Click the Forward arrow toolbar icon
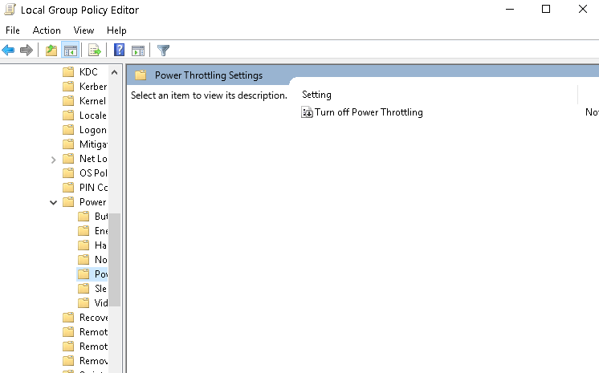The width and height of the screenshot is (599, 373). [x=26, y=50]
